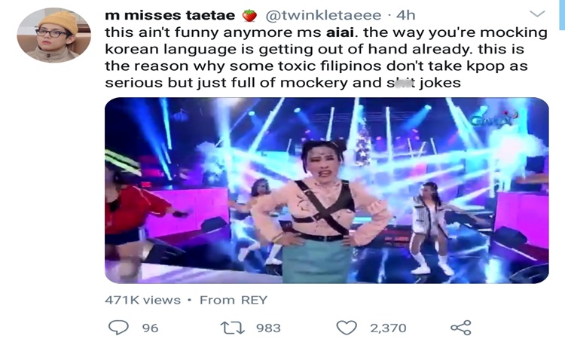
Task: Open the m misses taetae profile
Action: (x=169, y=16)
